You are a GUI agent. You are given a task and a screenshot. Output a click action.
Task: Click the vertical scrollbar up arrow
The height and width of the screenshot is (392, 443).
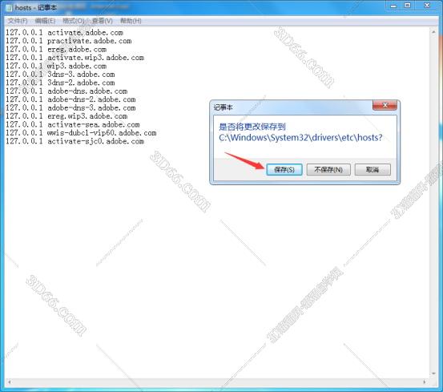433,32
